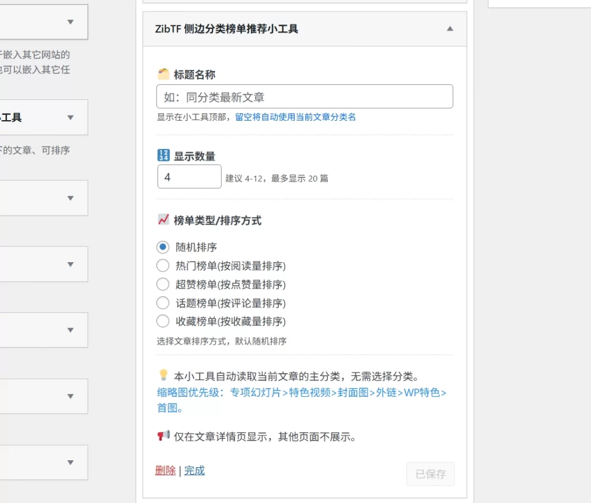
Task: Choose 收藏榜单 sorted by favorites
Action: click(162, 321)
